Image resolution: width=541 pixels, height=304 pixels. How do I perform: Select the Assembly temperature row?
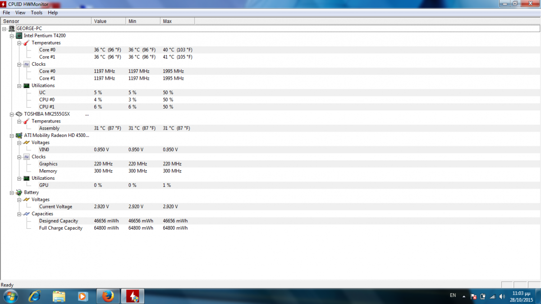coord(270,128)
